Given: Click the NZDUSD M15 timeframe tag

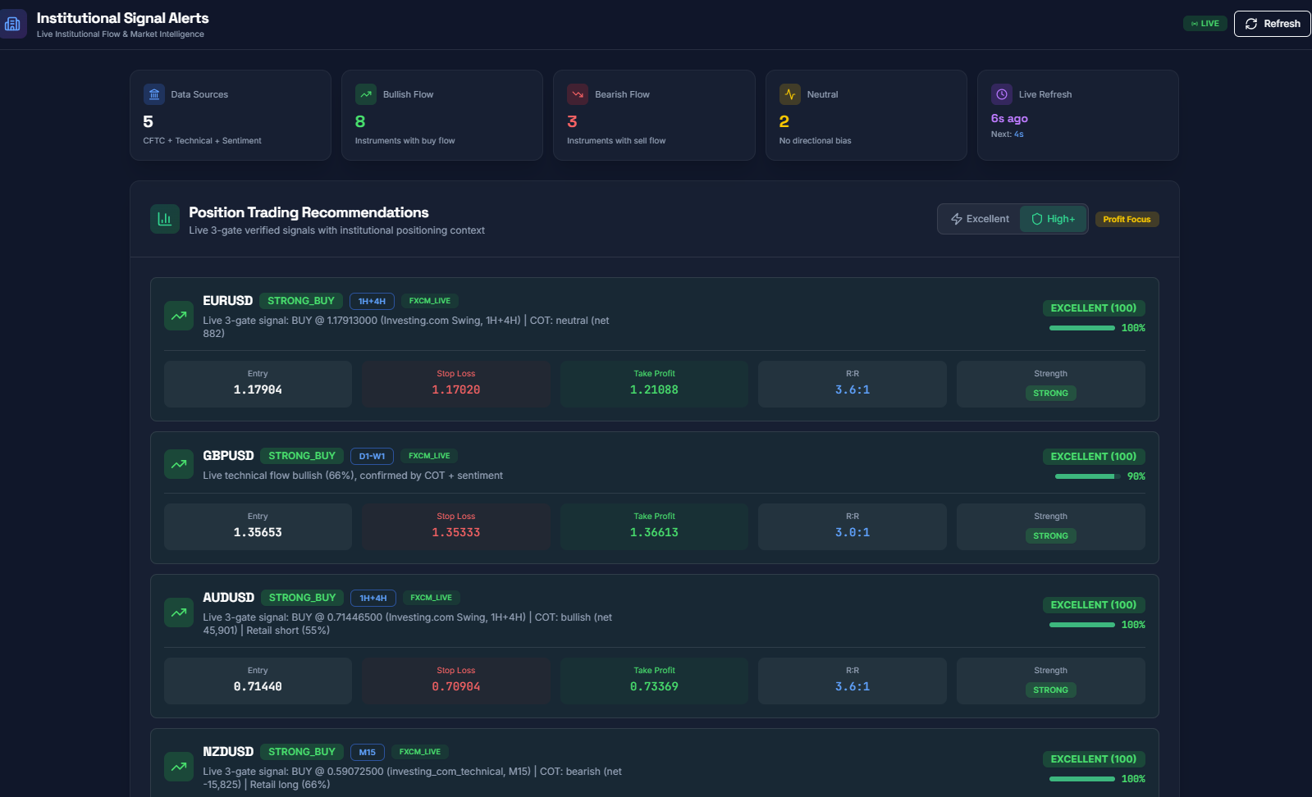Looking at the screenshot, I should (x=367, y=752).
